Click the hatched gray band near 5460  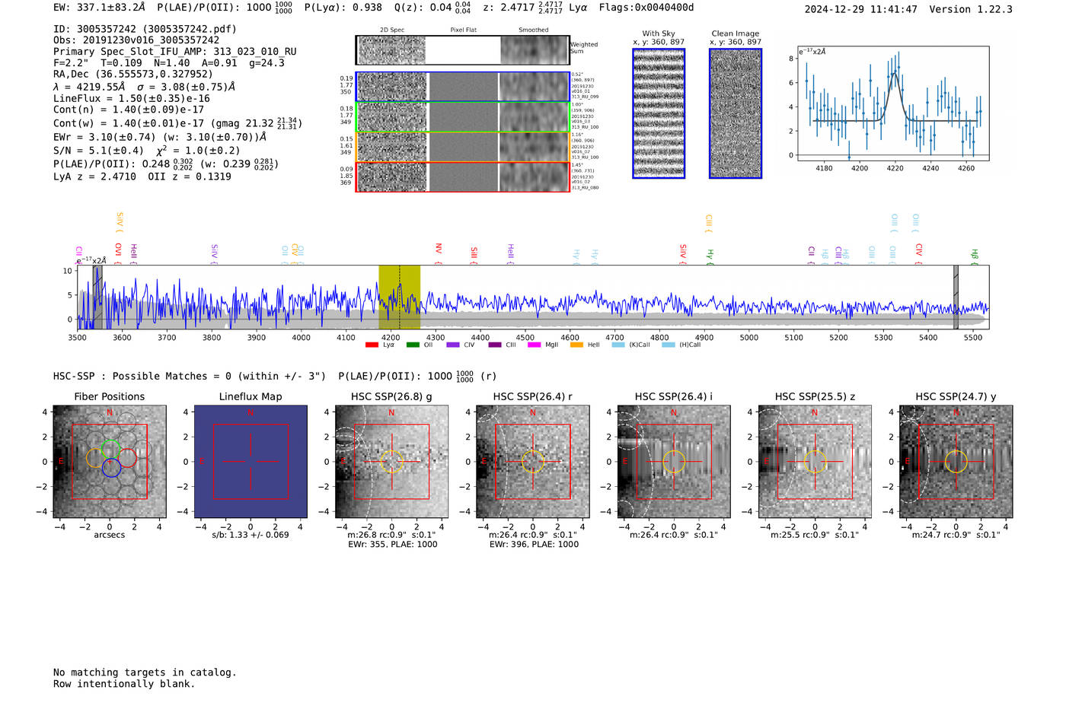pyautogui.click(x=956, y=297)
